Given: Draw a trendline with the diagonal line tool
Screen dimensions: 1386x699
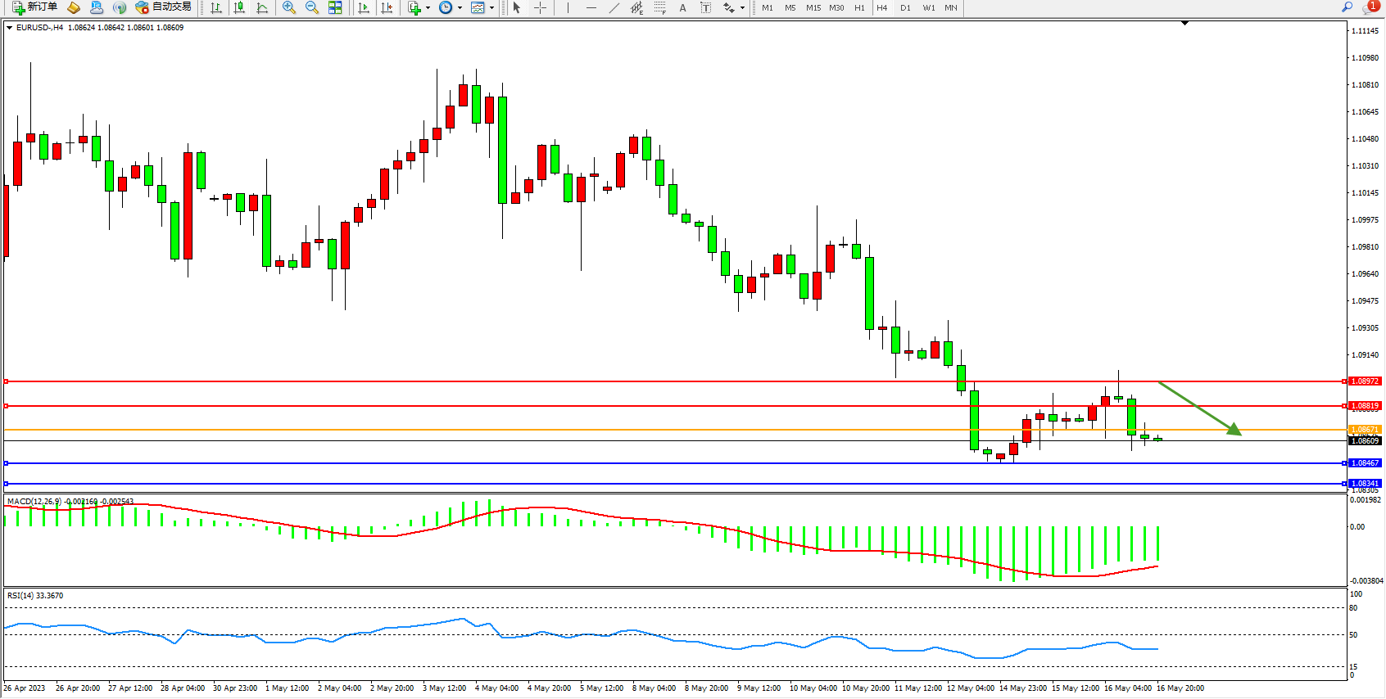Looking at the screenshot, I should coord(614,7).
